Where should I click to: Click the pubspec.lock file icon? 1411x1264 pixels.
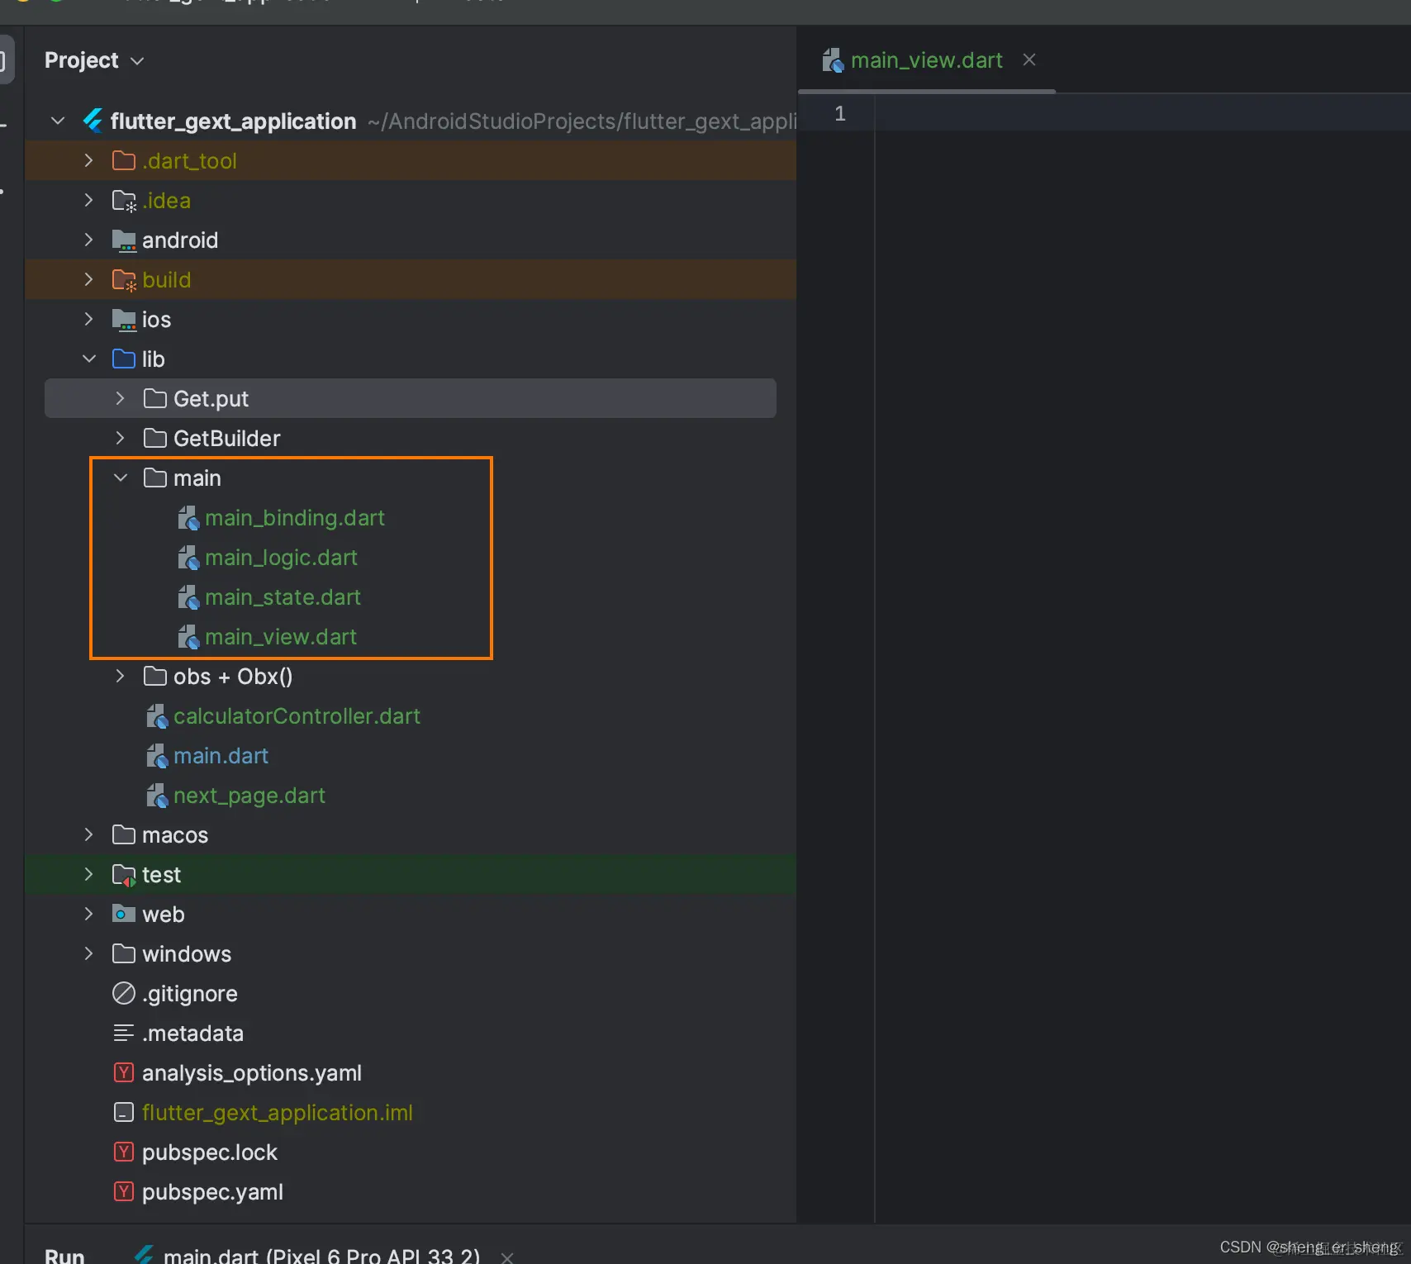pyautogui.click(x=124, y=1152)
